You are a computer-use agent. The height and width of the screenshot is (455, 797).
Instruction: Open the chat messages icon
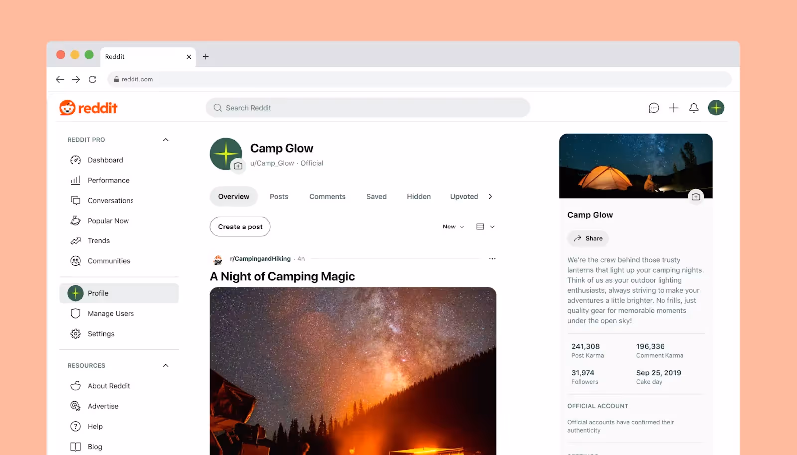pyautogui.click(x=654, y=108)
